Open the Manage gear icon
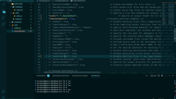 point(3,98)
